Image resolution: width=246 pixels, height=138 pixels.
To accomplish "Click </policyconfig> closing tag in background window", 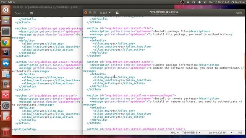I will (x=24, y=129).
